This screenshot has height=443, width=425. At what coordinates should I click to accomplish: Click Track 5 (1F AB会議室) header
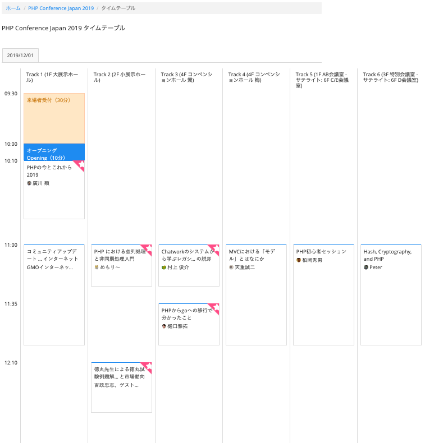322,80
